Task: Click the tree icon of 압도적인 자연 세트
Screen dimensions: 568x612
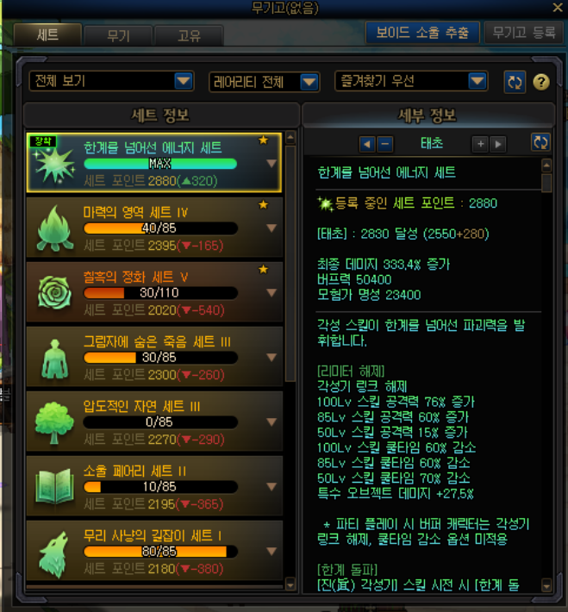Action: point(54,422)
